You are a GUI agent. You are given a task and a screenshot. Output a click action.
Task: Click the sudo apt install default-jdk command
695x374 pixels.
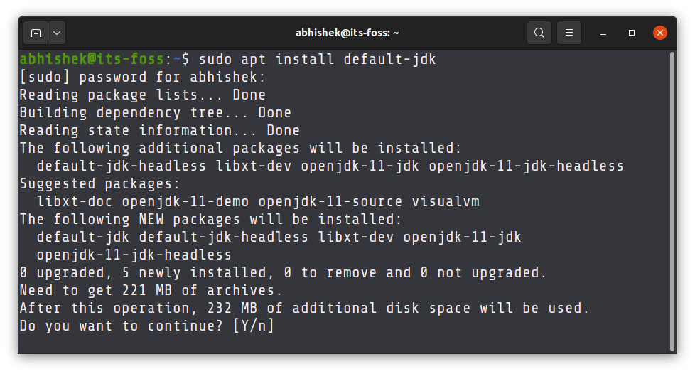[x=318, y=60]
